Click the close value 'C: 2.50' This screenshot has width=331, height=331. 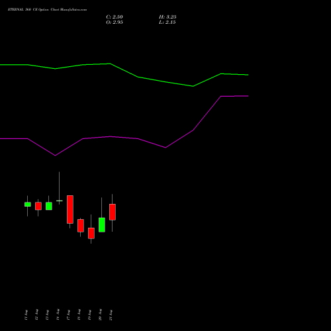click(x=115, y=17)
